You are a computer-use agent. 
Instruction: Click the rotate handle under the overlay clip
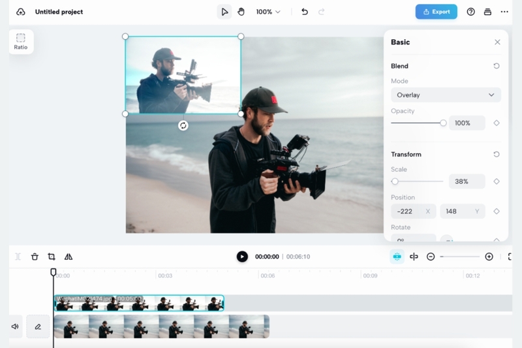[183, 125]
